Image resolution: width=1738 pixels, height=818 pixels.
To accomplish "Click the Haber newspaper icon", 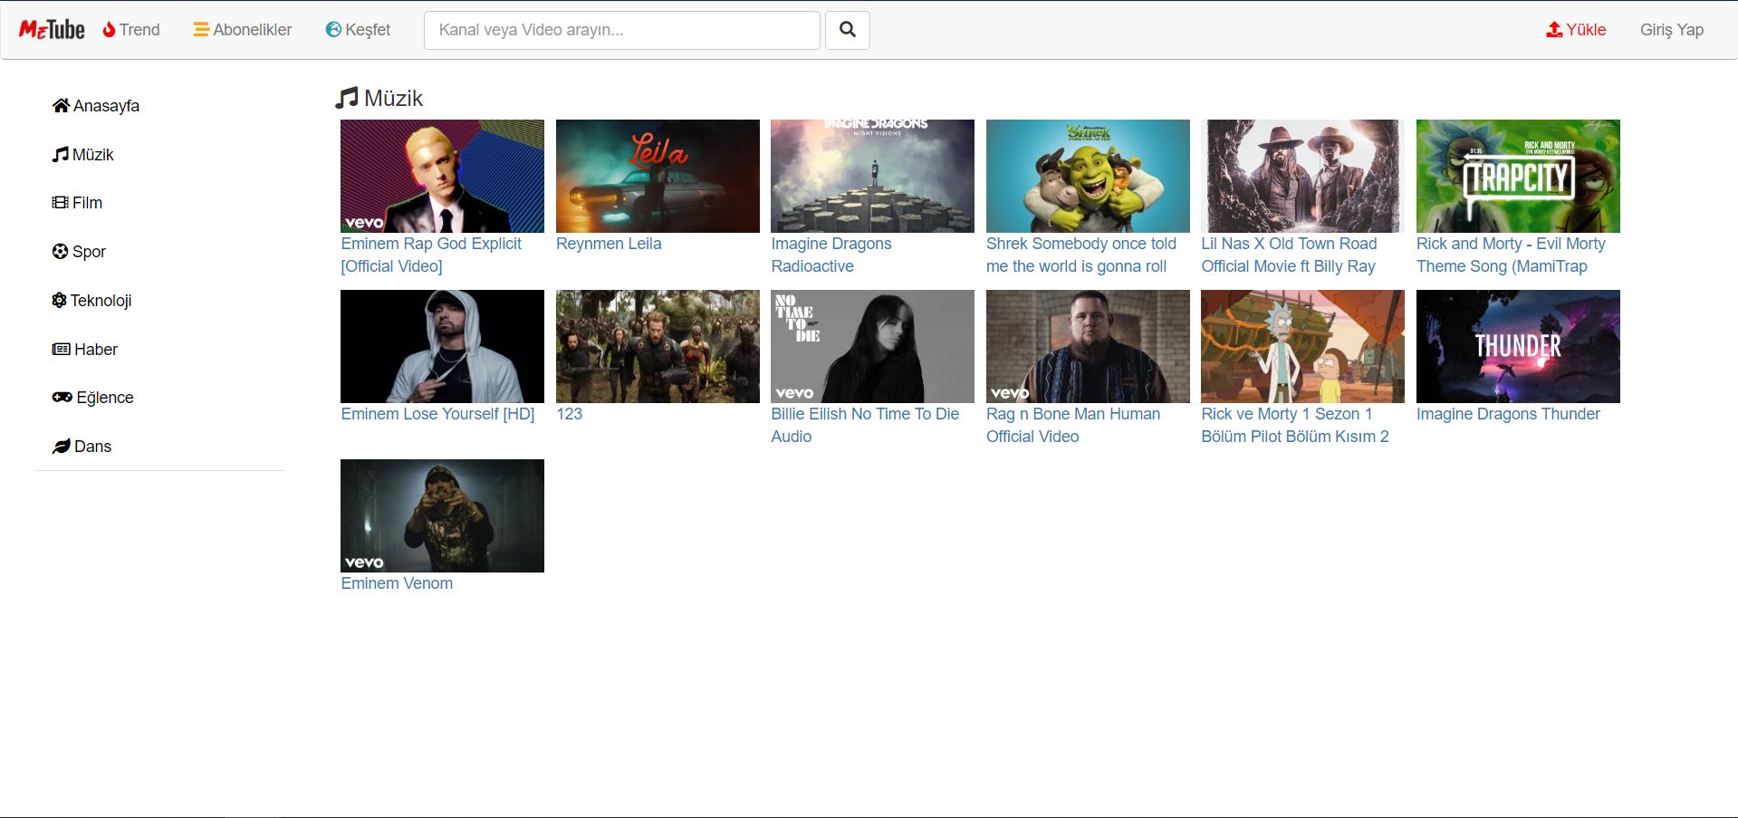I will [x=60, y=349].
